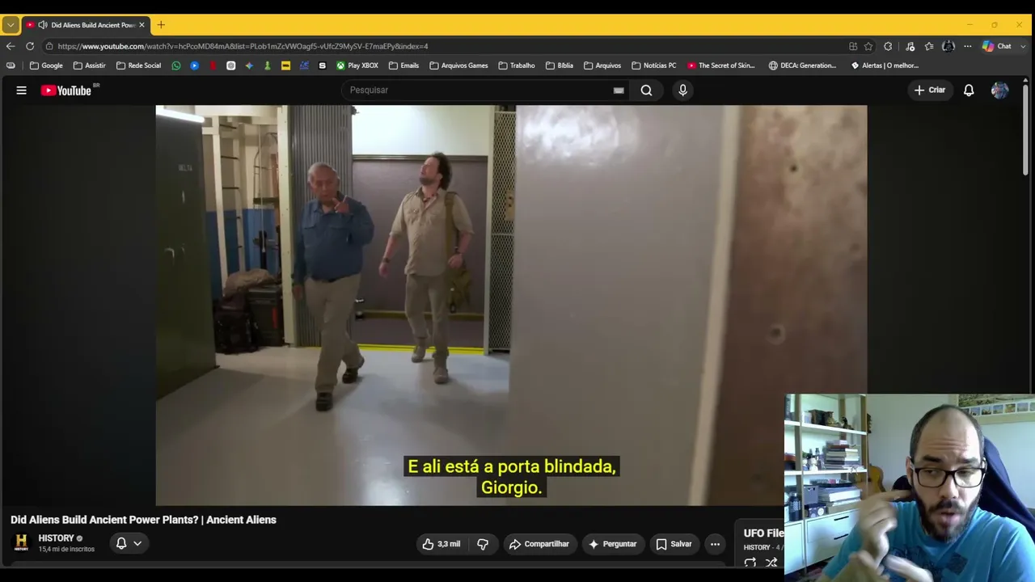Click the Compartilhar share button
Image resolution: width=1035 pixels, height=582 pixels.
click(539, 544)
